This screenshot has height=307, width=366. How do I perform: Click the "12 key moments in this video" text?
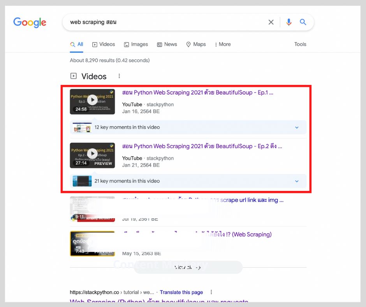[x=127, y=127]
